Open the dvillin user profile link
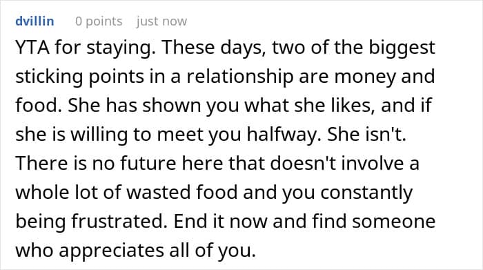This screenshot has height=270, width=483. (x=34, y=21)
